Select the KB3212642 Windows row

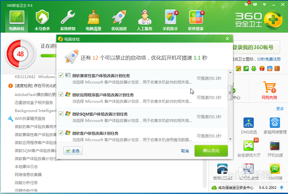pyautogui.click(x=35, y=77)
